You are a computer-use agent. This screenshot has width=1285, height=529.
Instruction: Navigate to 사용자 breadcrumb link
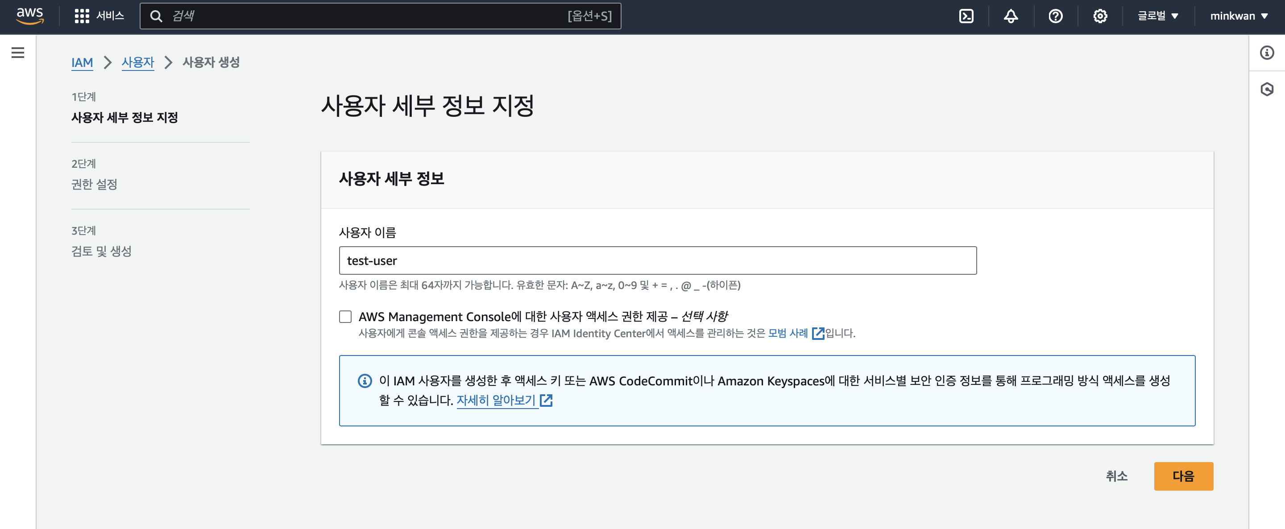coord(138,62)
